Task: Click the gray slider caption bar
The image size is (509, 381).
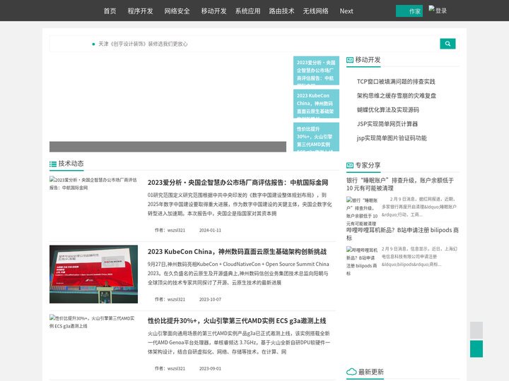Action: click(x=168, y=147)
